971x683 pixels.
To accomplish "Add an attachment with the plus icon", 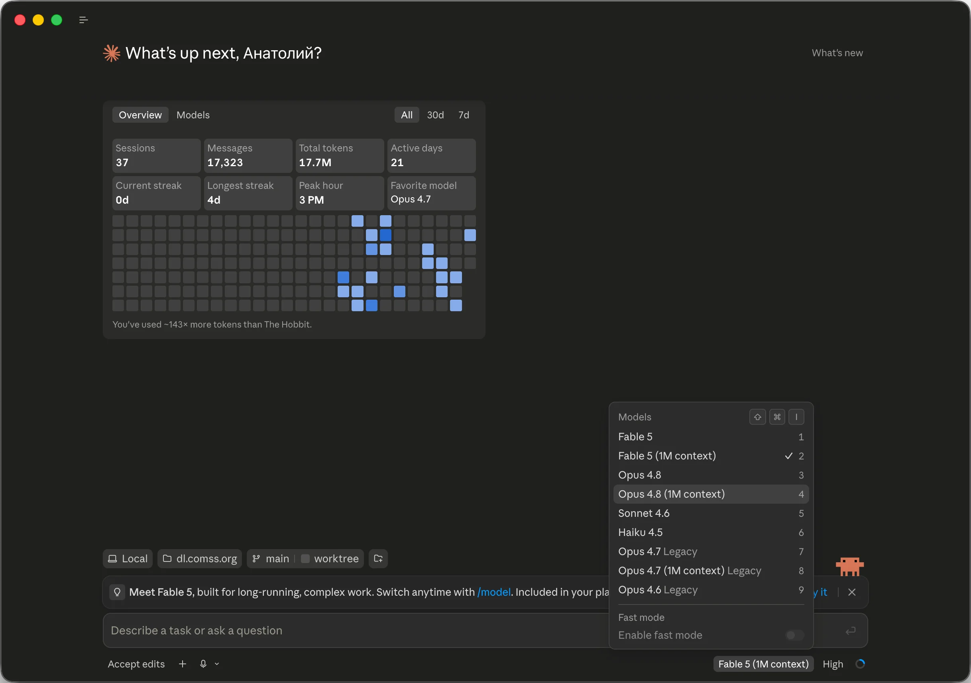I will pos(182,664).
